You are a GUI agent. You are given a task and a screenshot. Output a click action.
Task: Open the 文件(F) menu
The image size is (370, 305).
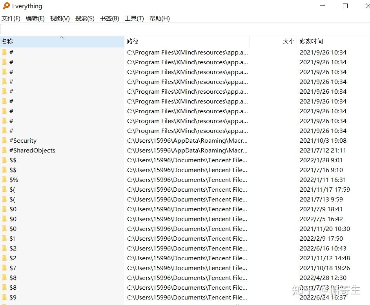click(x=11, y=18)
